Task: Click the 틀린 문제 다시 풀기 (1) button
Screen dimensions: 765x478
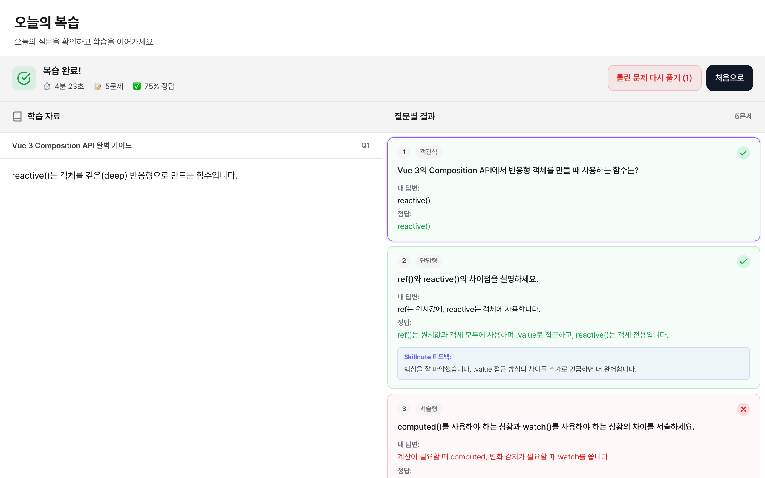Action: pyautogui.click(x=654, y=78)
